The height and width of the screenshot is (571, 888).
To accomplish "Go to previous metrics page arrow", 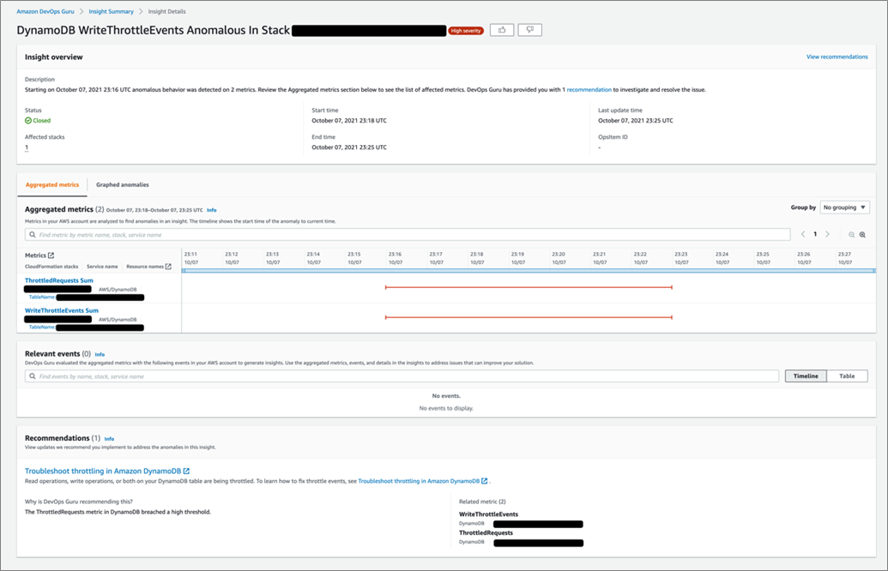I will click(803, 234).
